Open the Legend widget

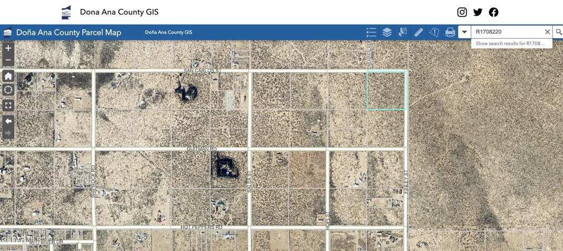(x=371, y=32)
